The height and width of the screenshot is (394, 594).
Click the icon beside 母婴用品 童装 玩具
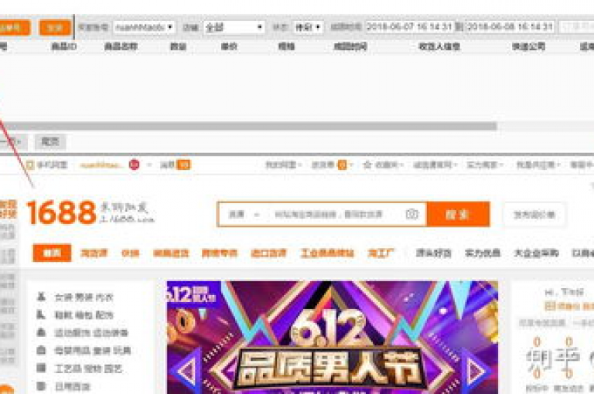[x=41, y=350]
